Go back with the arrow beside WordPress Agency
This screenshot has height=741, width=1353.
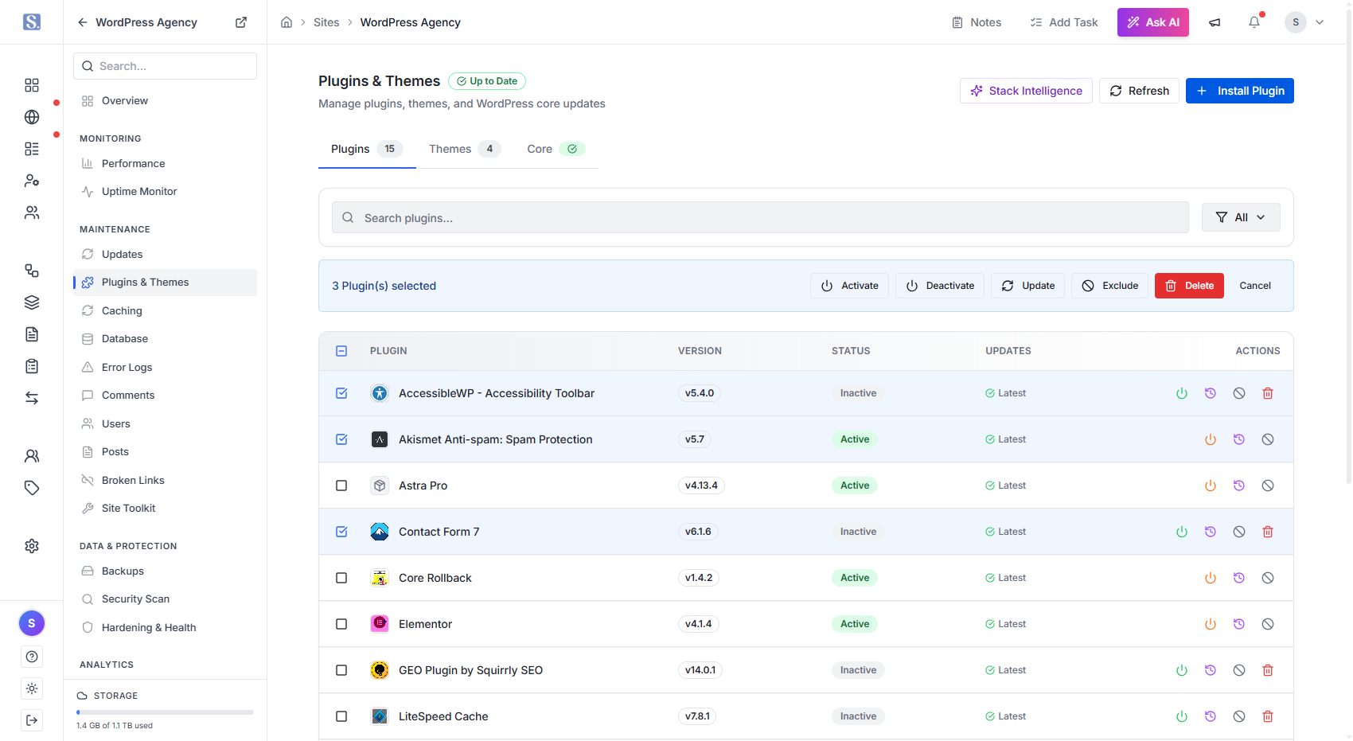83,22
